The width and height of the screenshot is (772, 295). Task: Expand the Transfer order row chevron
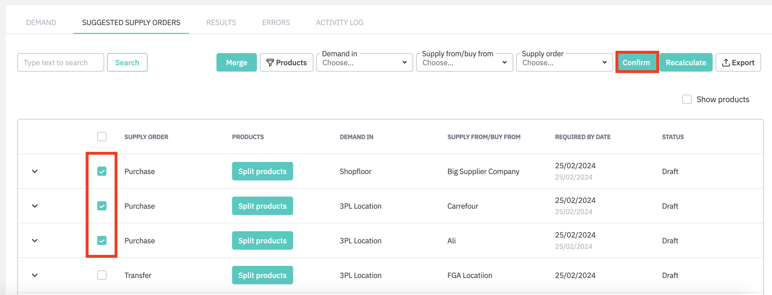pyautogui.click(x=35, y=275)
